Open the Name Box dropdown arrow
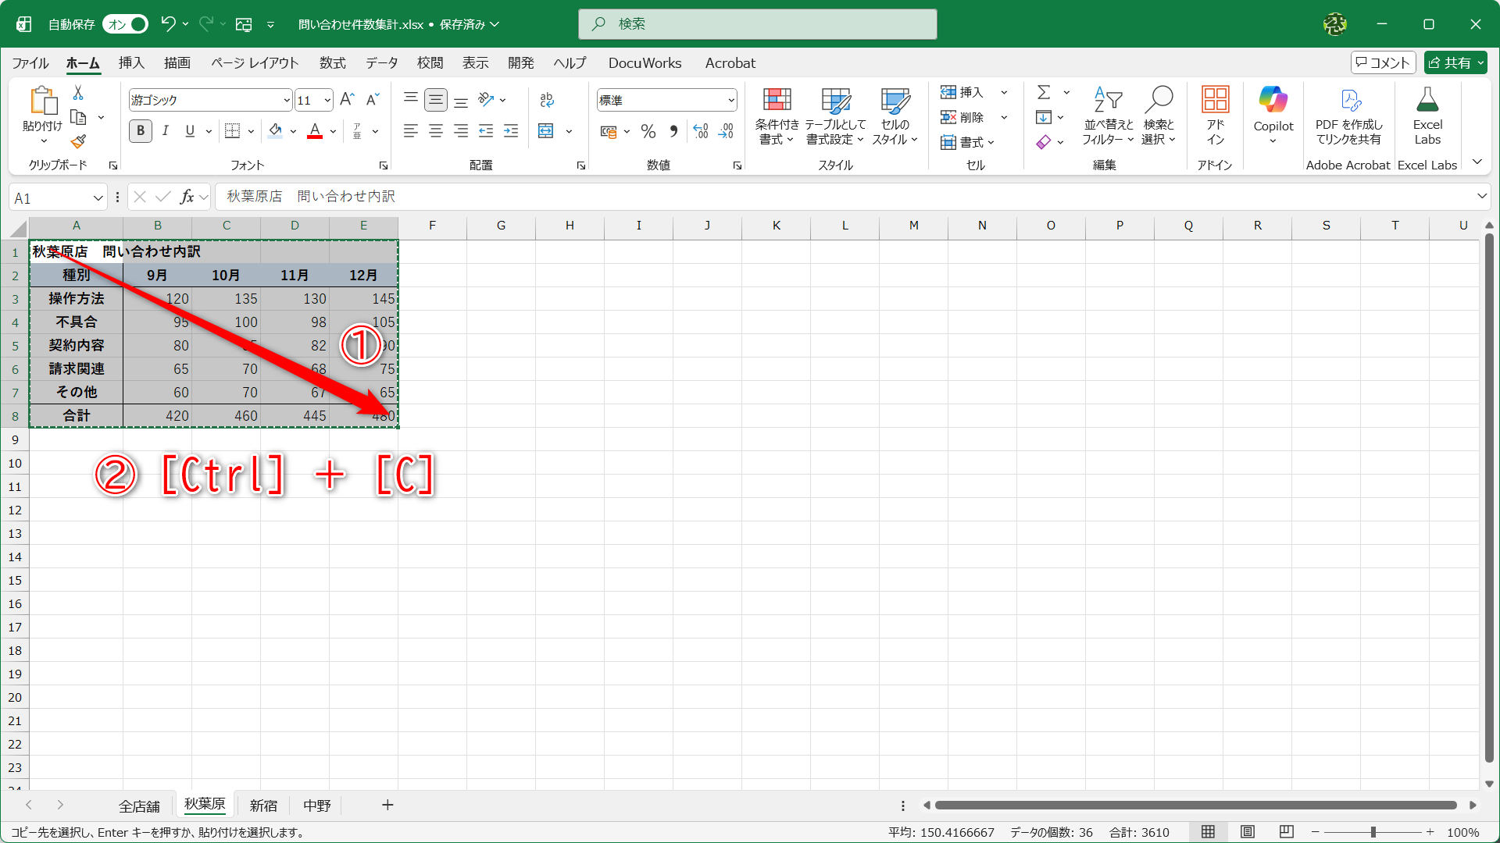 coord(98,197)
